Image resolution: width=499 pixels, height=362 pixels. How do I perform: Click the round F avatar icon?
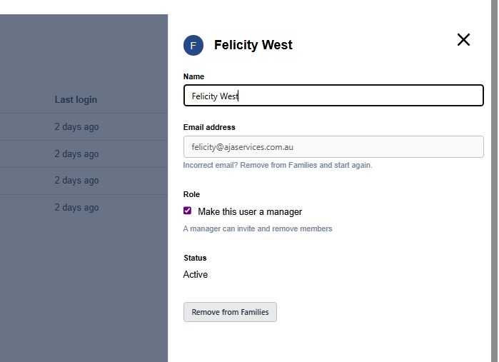[x=193, y=45]
